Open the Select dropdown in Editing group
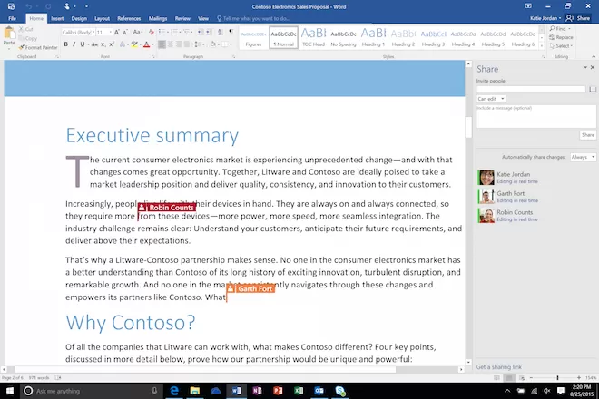This screenshot has width=599, height=399. pos(561,46)
